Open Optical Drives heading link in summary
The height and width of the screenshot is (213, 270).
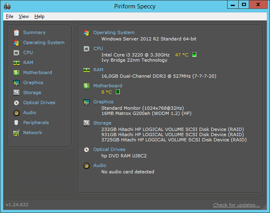tap(109, 149)
